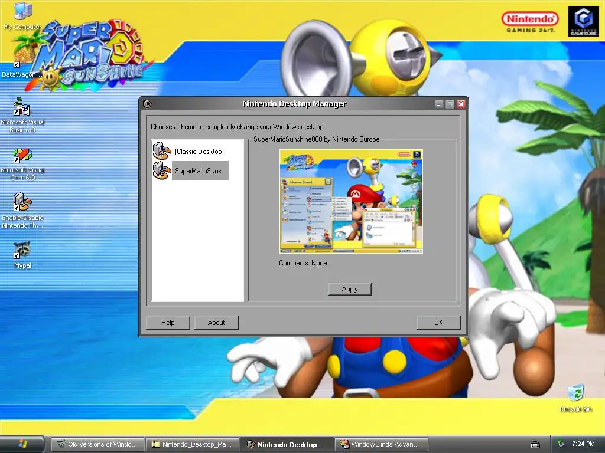Click the icon beside [Classic Desktop] theme

(162, 151)
